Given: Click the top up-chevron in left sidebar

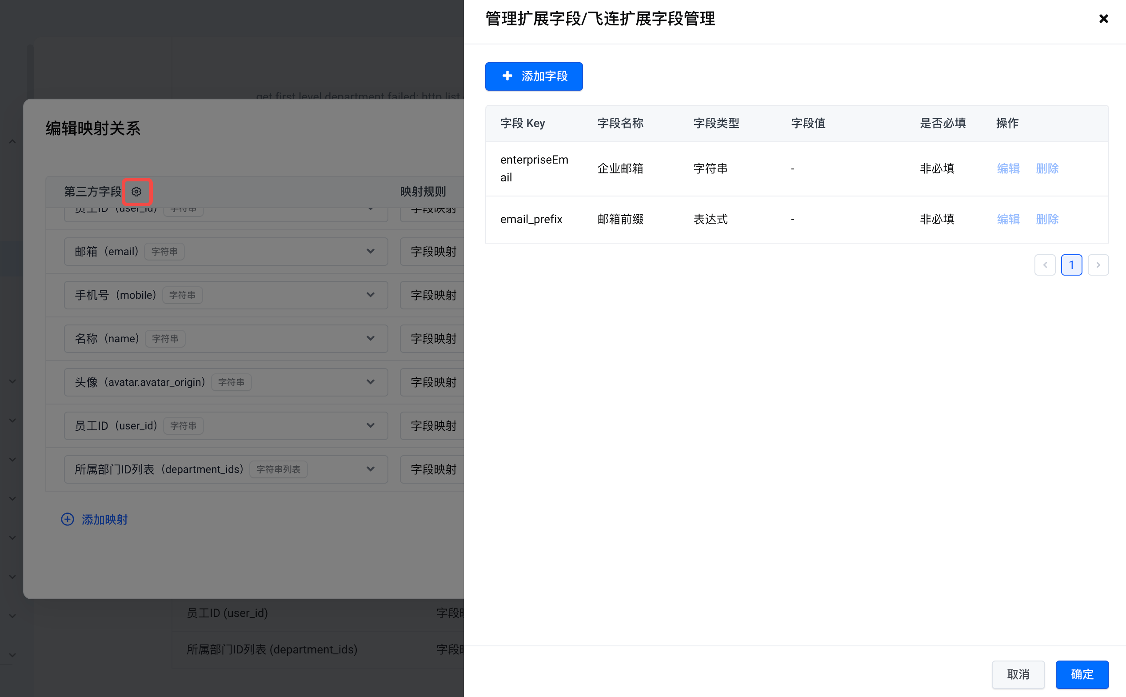Looking at the screenshot, I should point(12,141).
